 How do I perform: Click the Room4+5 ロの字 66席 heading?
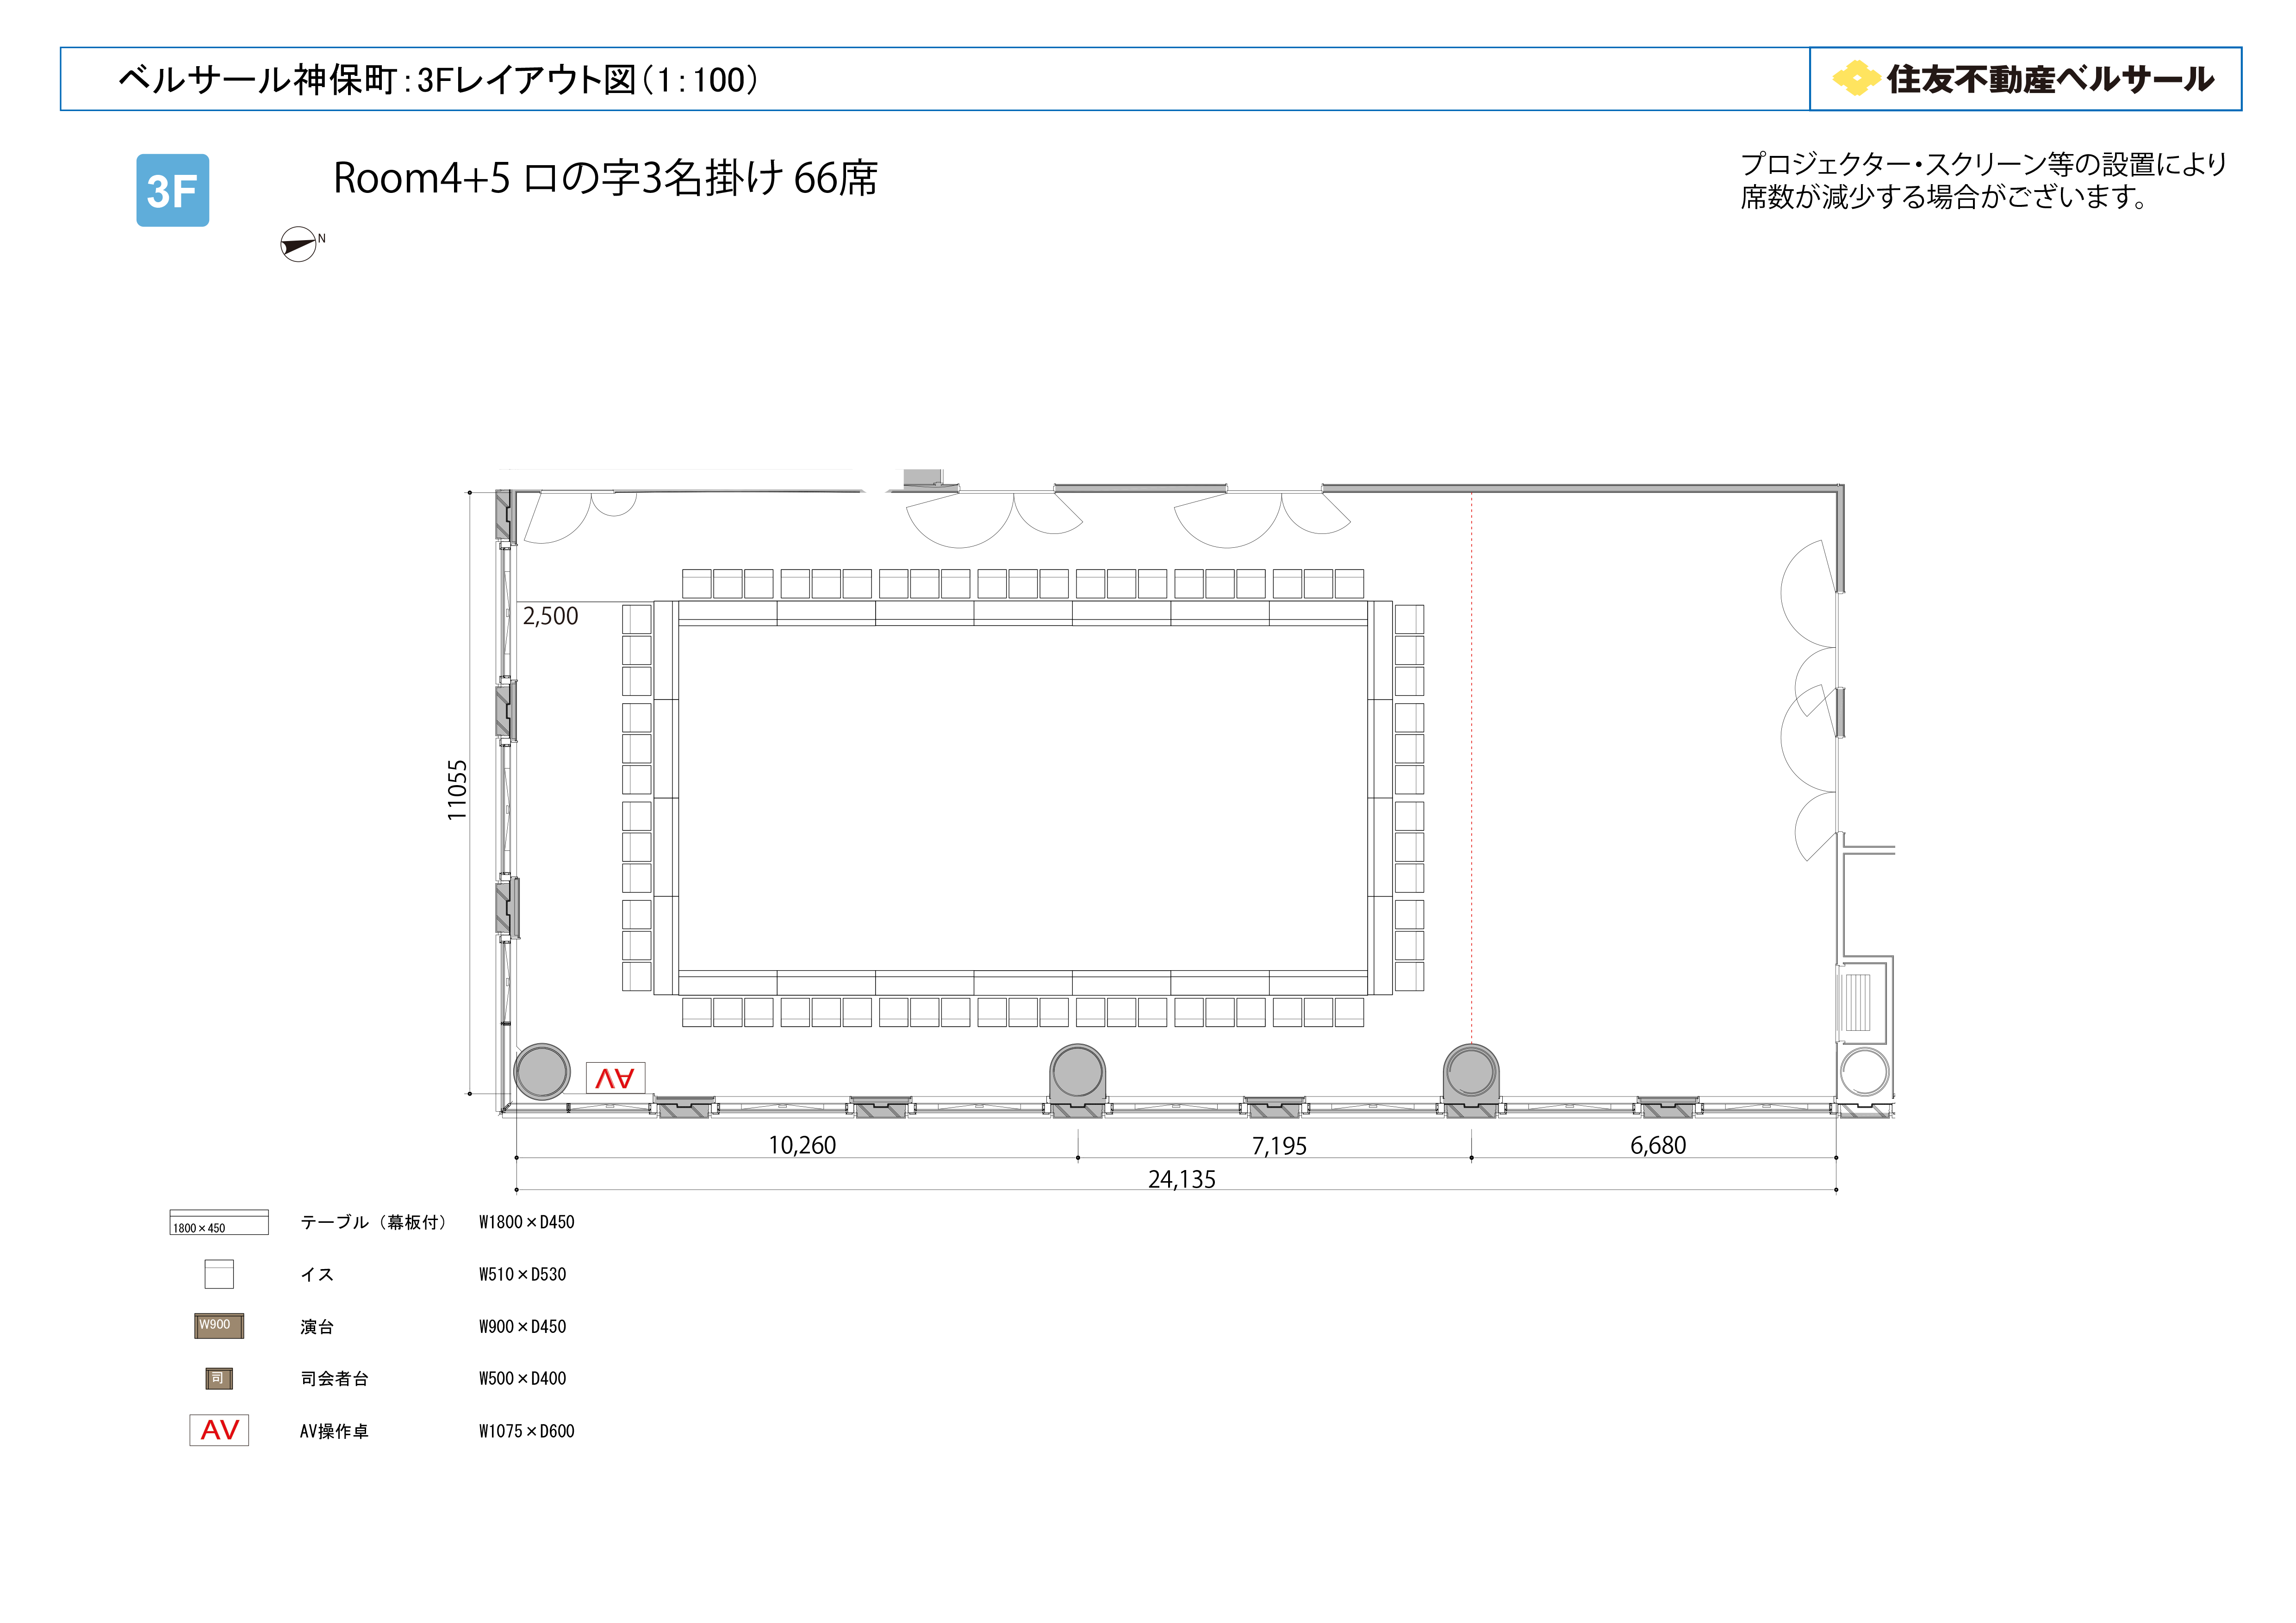click(605, 178)
